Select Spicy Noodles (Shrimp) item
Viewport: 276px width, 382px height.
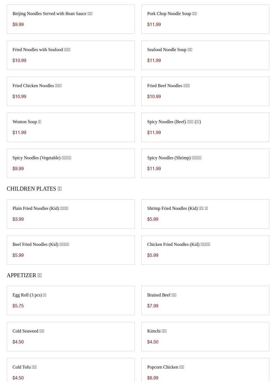pyautogui.click(x=205, y=163)
